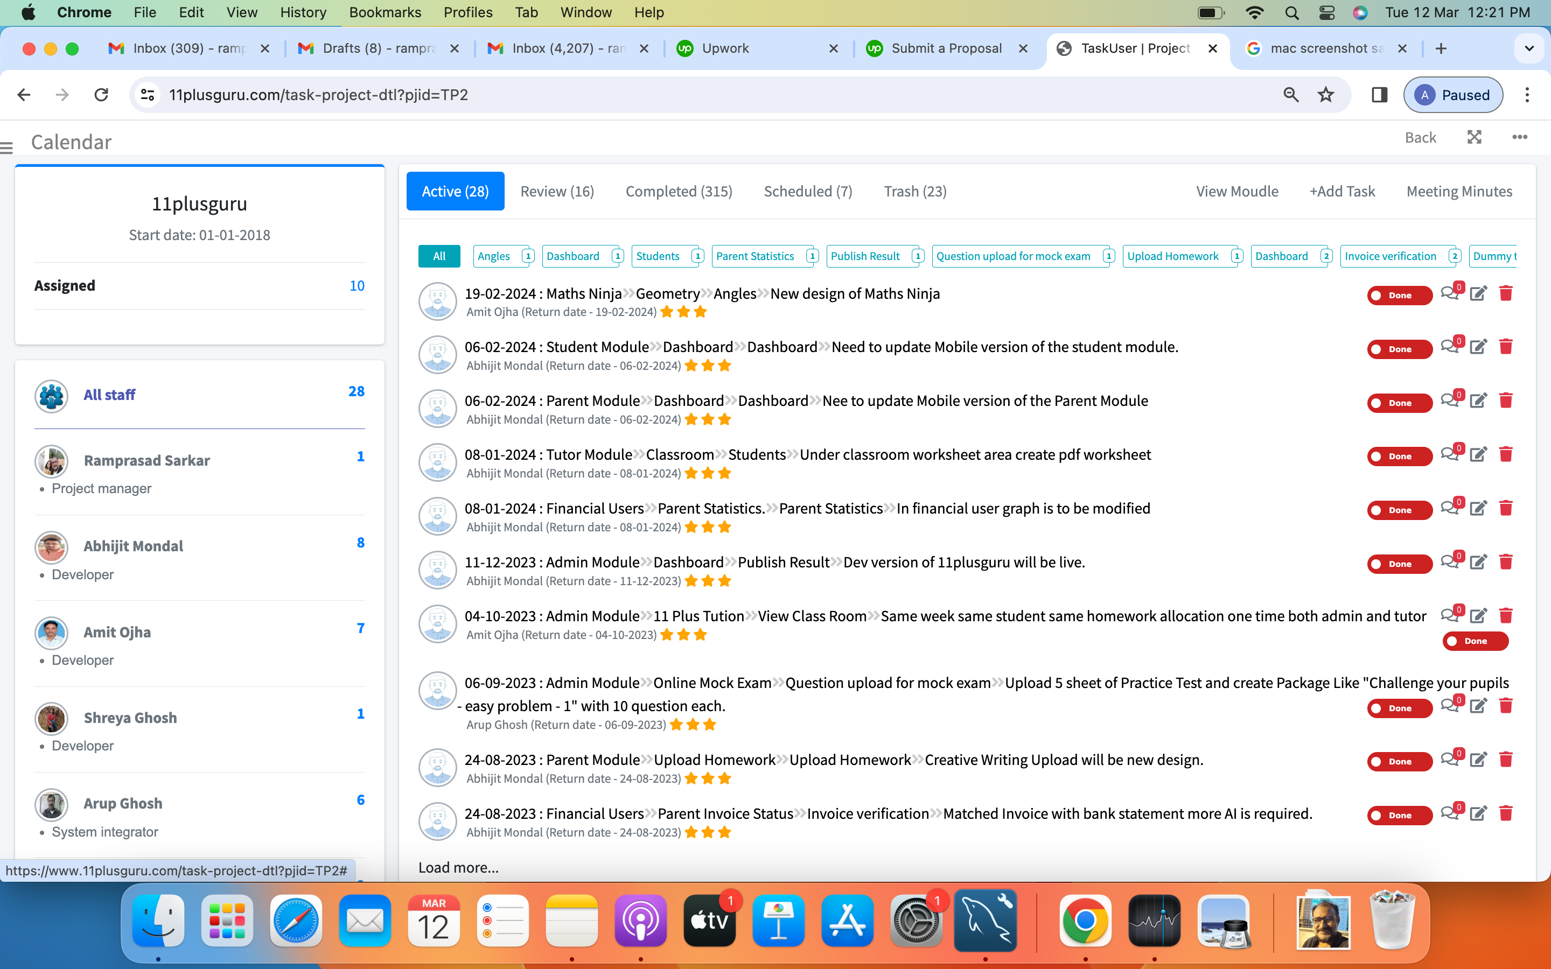The height and width of the screenshot is (969, 1551).
Task: Switch to the Completed (315) tab
Action: coord(679,191)
